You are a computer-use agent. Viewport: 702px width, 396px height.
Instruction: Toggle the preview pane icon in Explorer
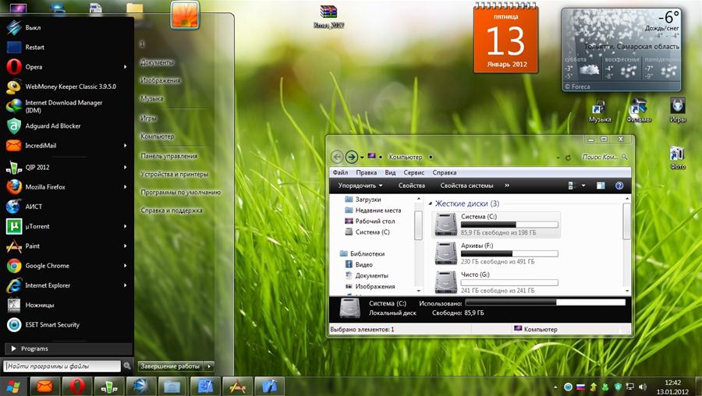[x=601, y=186]
